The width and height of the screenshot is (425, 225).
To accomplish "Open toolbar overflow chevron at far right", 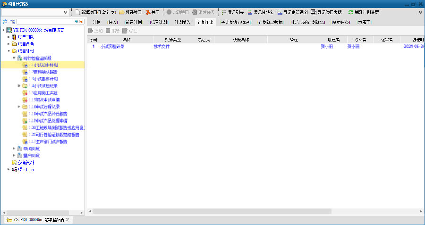I will (x=420, y=12).
